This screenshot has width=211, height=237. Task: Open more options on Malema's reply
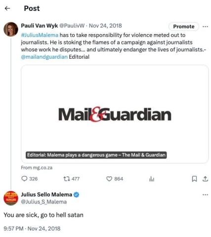coord(205,195)
